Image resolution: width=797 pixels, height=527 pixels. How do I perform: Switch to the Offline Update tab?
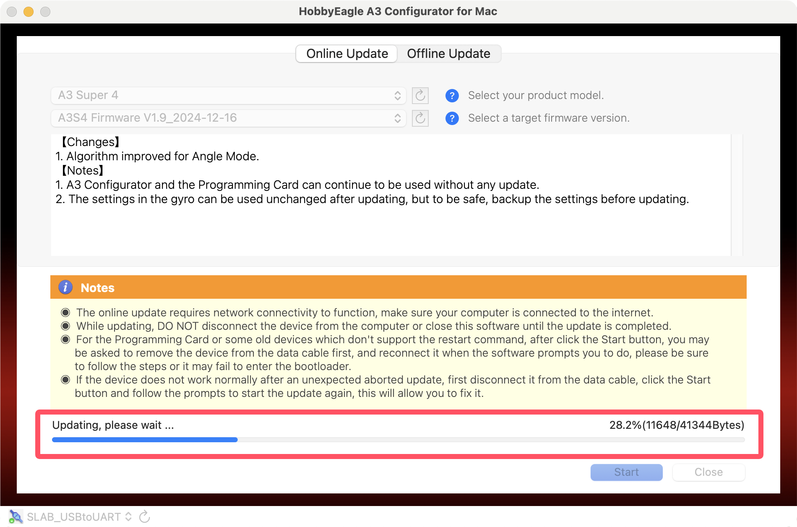click(448, 54)
